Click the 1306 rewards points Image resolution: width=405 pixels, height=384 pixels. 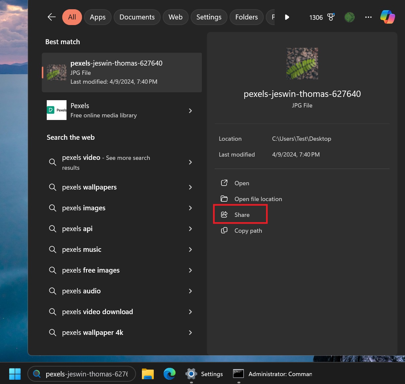click(x=316, y=17)
